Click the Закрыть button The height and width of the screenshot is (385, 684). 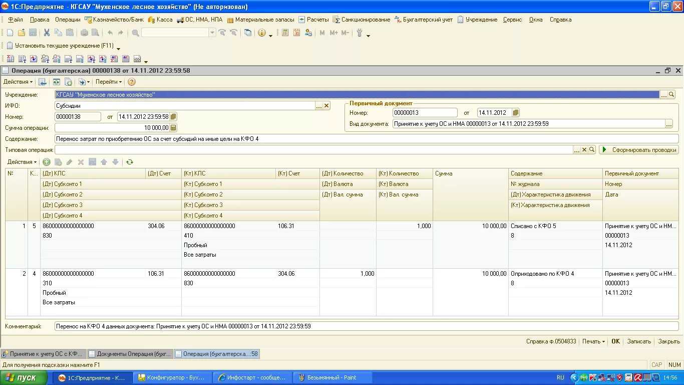pos(669,341)
